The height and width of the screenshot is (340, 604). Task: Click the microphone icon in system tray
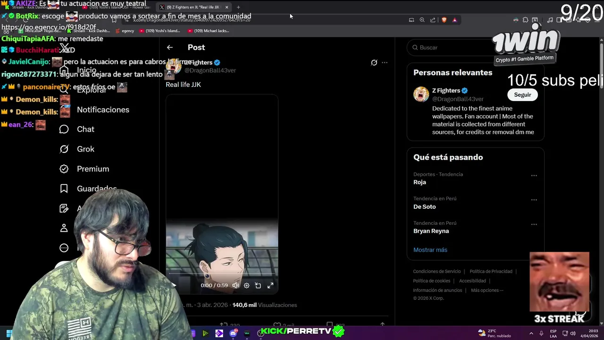coord(542,333)
